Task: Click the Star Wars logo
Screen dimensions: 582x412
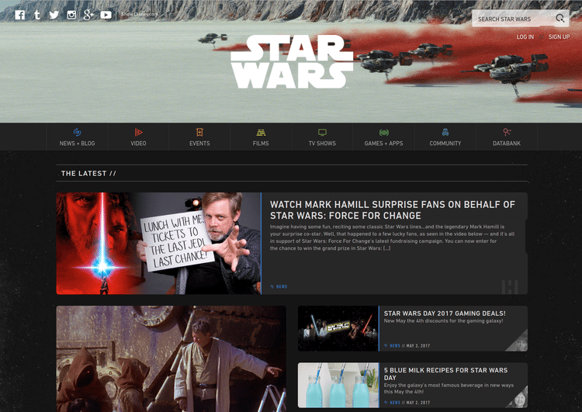Action: (292, 61)
